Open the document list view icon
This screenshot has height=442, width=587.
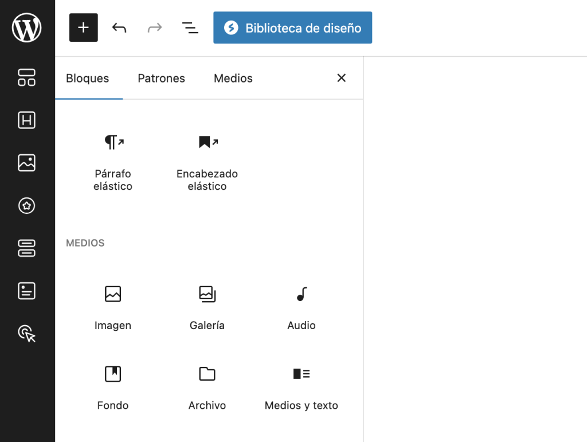pos(190,27)
